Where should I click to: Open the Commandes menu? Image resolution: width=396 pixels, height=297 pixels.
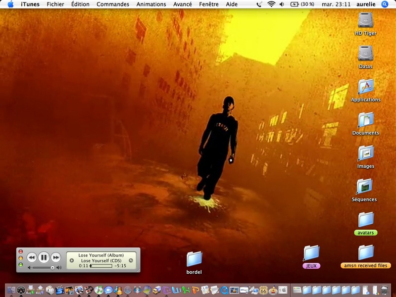pyautogui.click(x=113, y=4)
